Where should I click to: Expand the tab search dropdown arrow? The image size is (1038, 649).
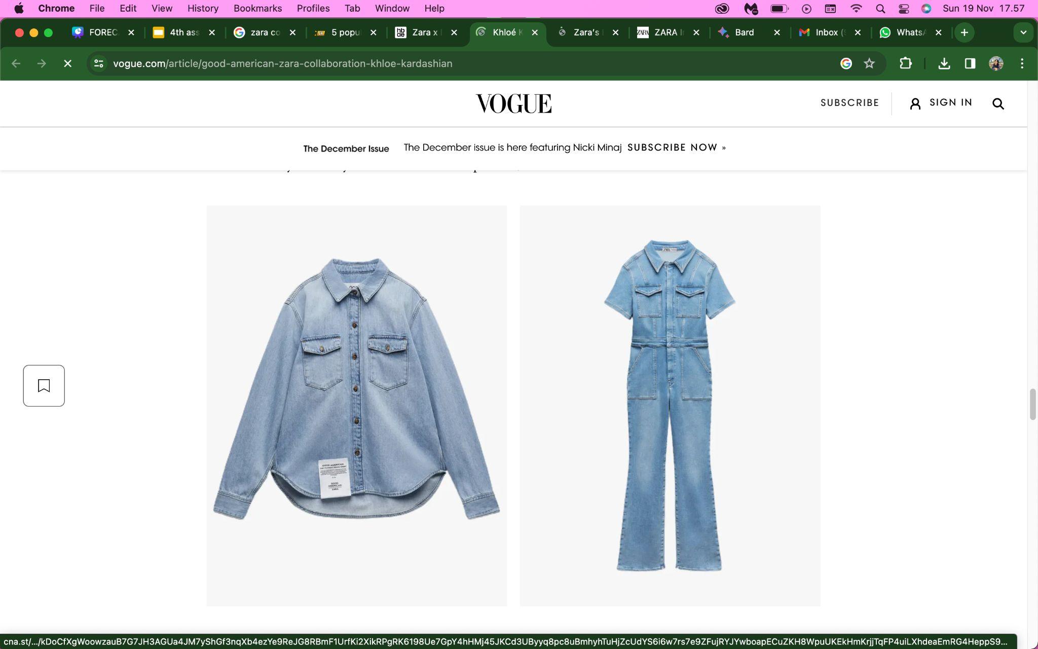(1023, 32)
